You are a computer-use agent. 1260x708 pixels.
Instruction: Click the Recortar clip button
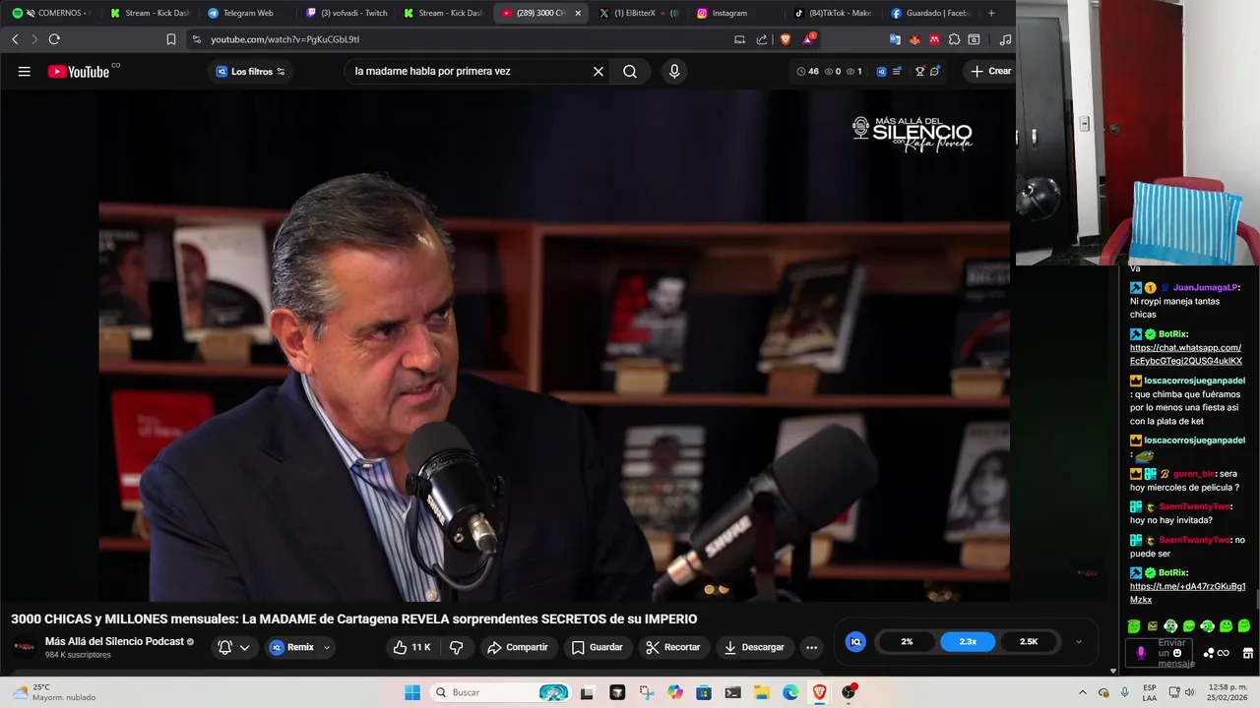673,647
